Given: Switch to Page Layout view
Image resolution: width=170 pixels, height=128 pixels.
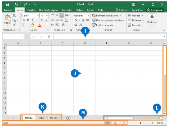Looking at the screenshot, I should click(x=115, y=123).
